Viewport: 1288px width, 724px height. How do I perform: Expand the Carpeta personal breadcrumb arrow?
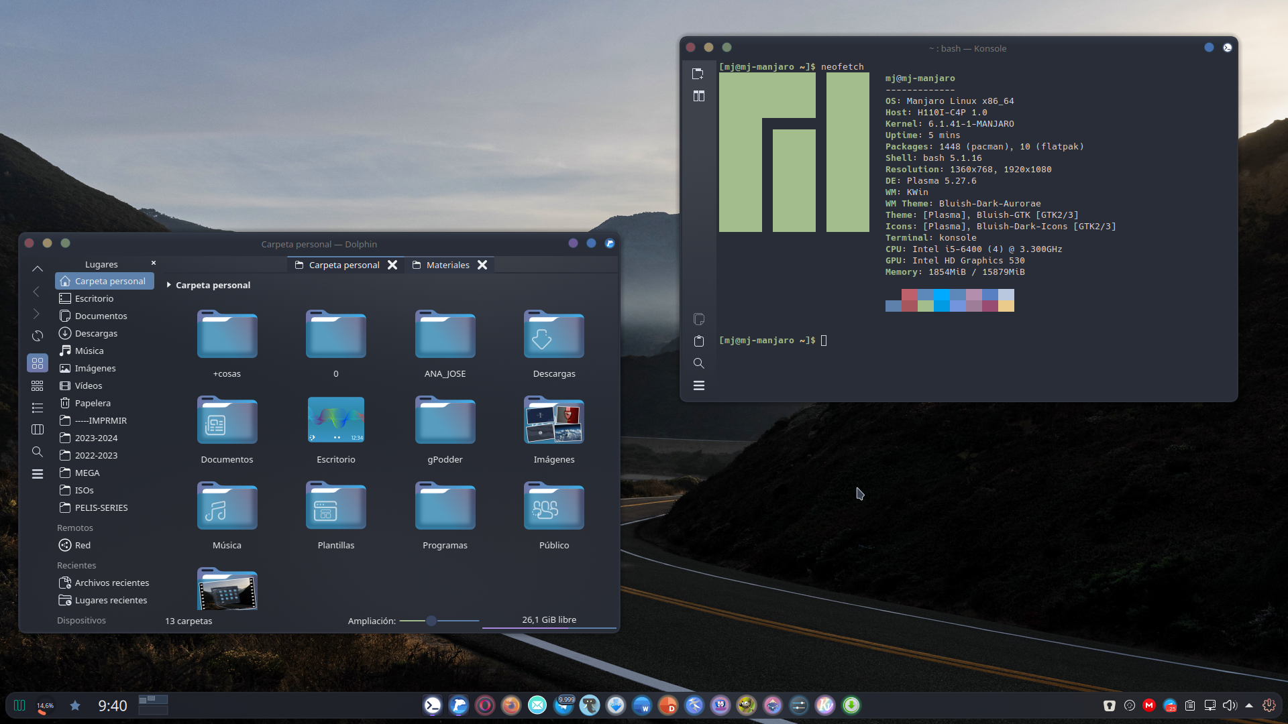click(168, 285)
